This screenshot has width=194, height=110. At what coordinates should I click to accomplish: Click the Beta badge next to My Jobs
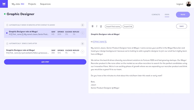(x=22, y=4)
